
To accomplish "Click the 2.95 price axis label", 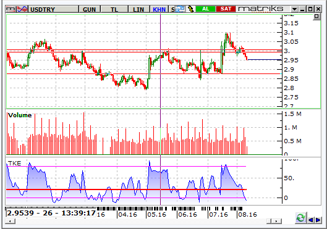I will (291, 60).
